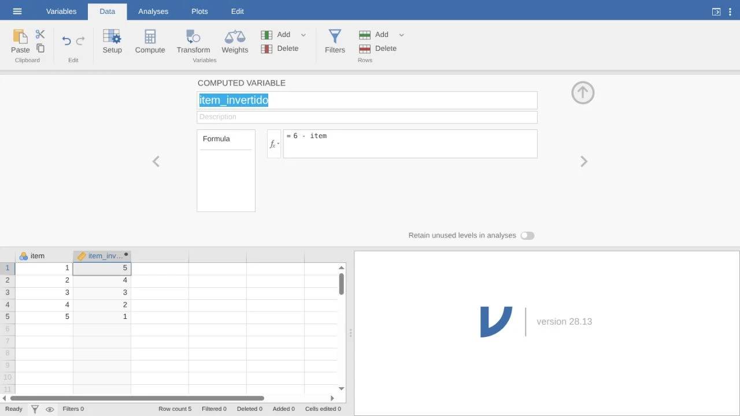740x416 pixels.
Task: Select the item column header
Action: click(x=44, y=256)
